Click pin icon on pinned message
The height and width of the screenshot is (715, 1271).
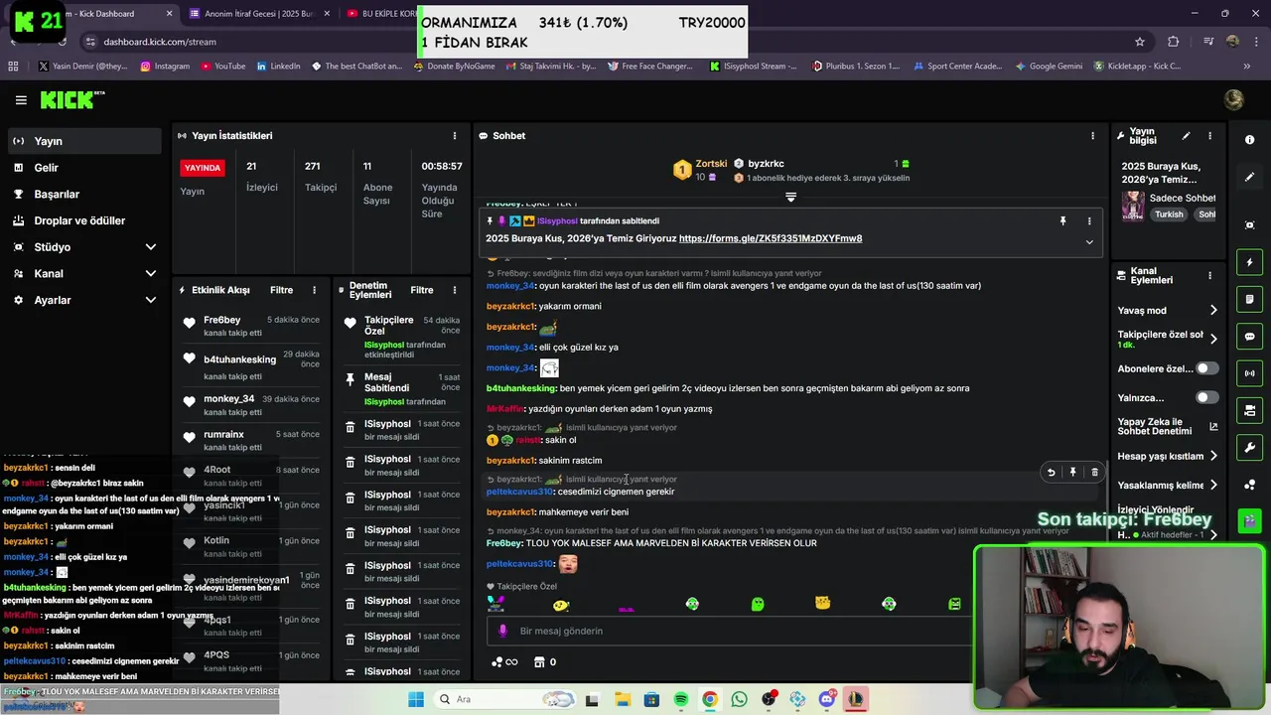[x=1062, y=221]
